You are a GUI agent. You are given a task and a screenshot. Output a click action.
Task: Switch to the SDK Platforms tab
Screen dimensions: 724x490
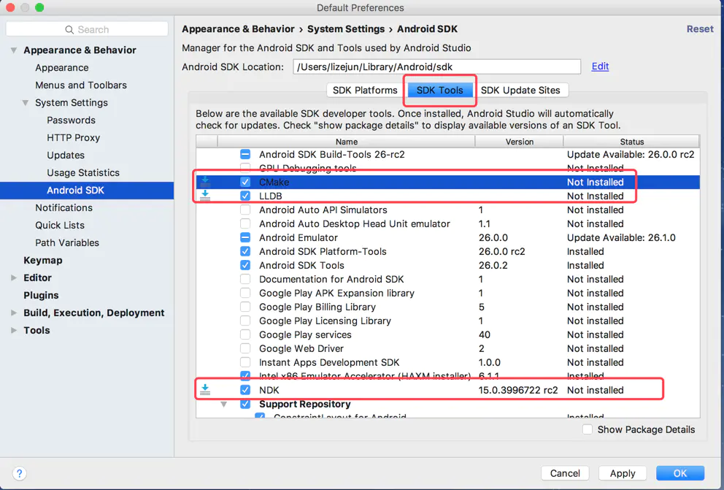tap(365, 90)
